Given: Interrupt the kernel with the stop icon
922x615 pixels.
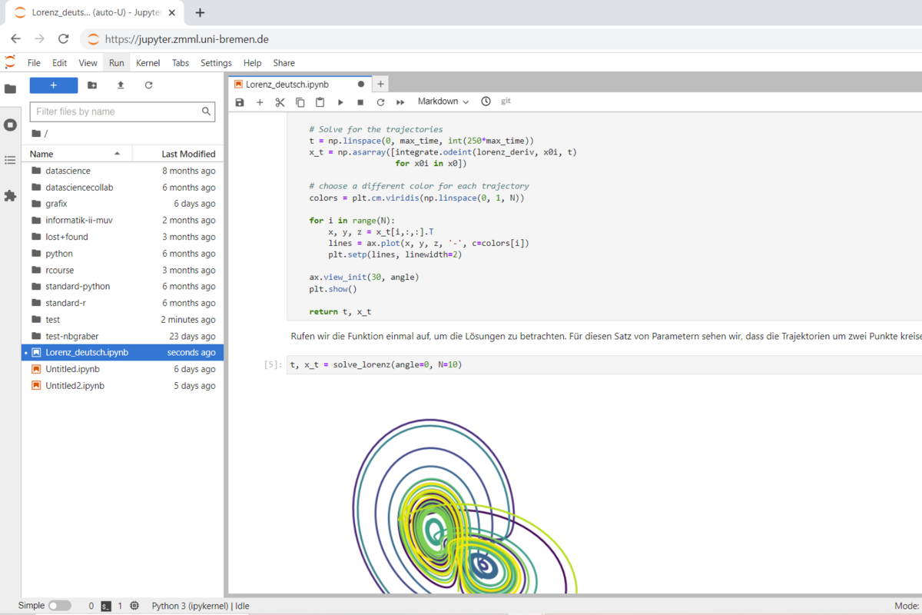Looking at the screenshot, I should click(x=360, y=102).
